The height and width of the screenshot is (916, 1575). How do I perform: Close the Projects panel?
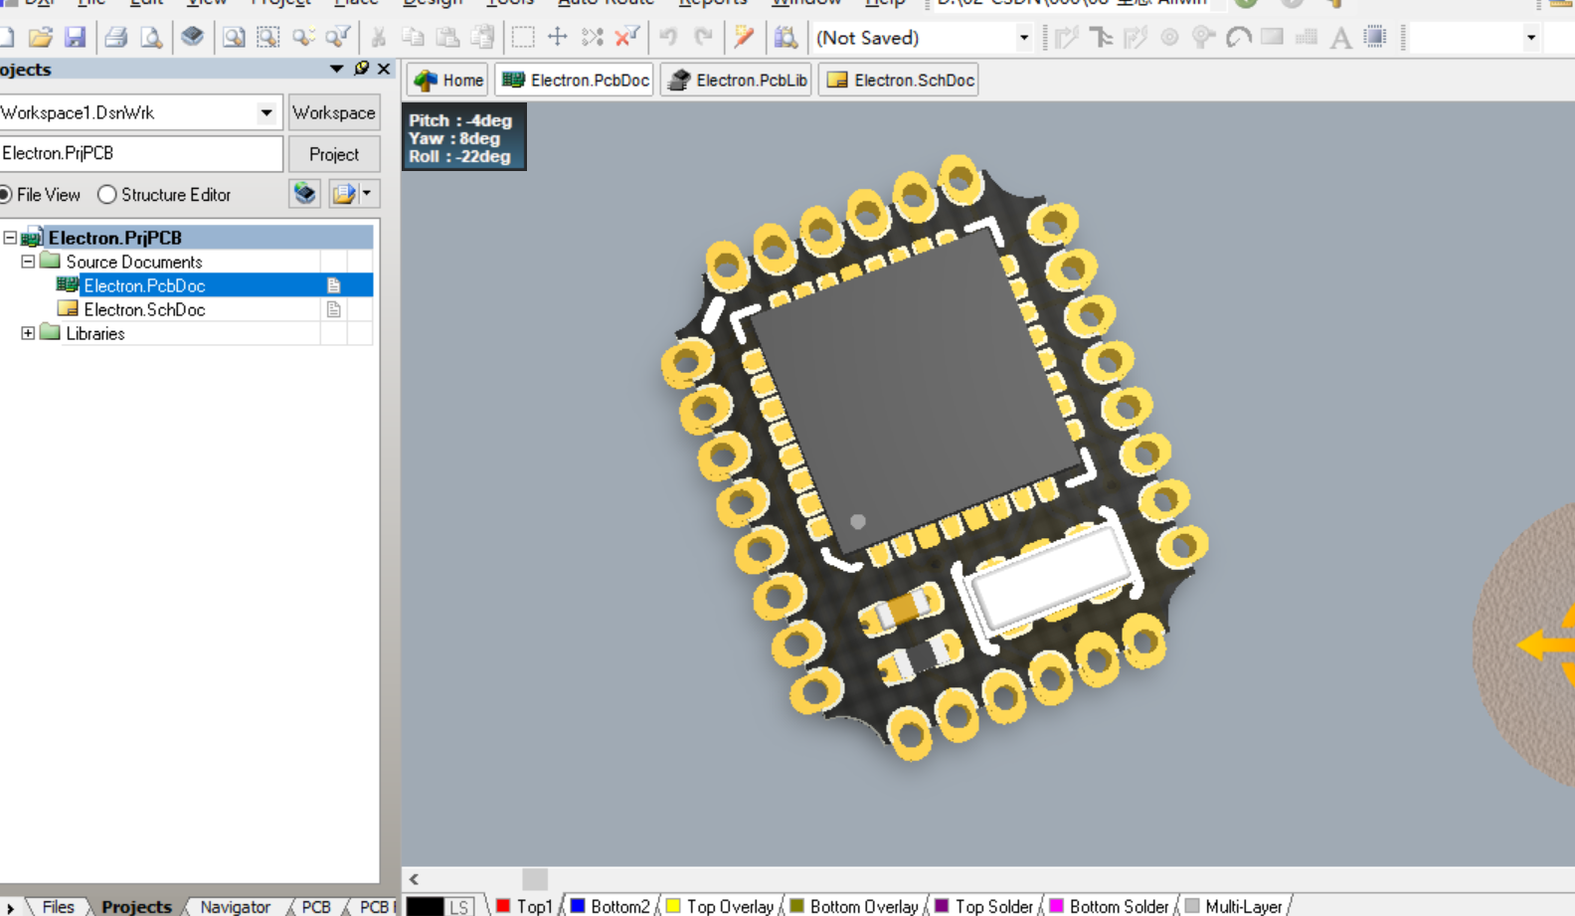384,69
